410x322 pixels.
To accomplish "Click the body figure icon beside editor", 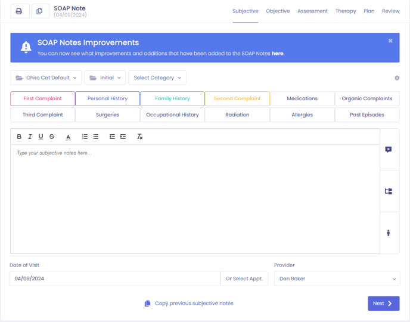I will pyautogui.click(x=389, y=233).
